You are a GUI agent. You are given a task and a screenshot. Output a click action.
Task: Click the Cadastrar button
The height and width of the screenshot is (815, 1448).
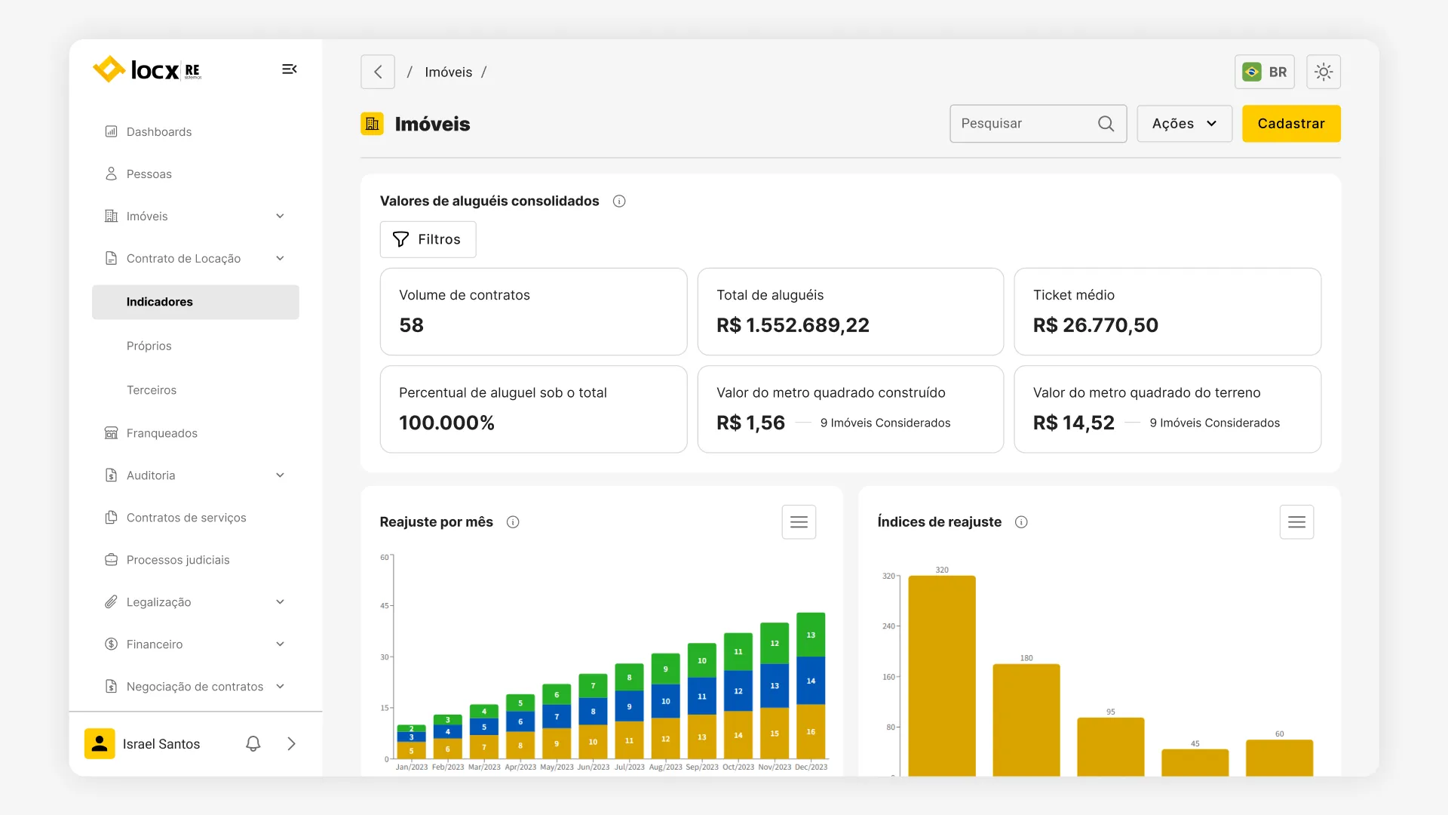tap(1290, 123)
